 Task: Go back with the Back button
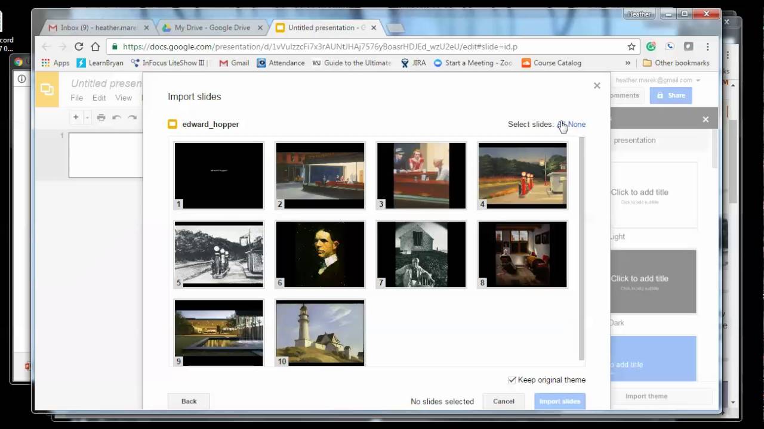tap(189, 401)
